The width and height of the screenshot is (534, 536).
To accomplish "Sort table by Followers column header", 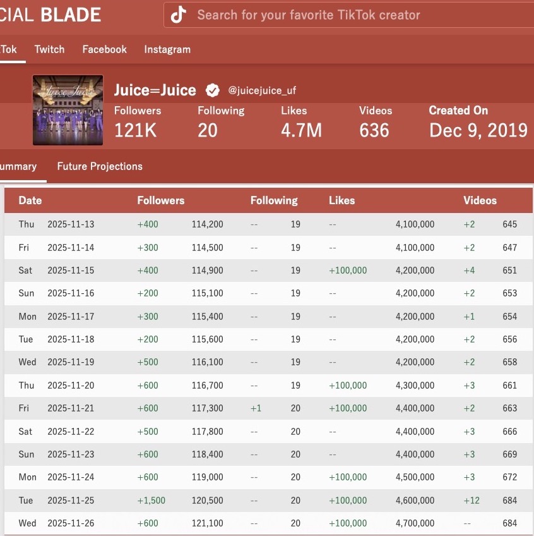I will (161, 200).
